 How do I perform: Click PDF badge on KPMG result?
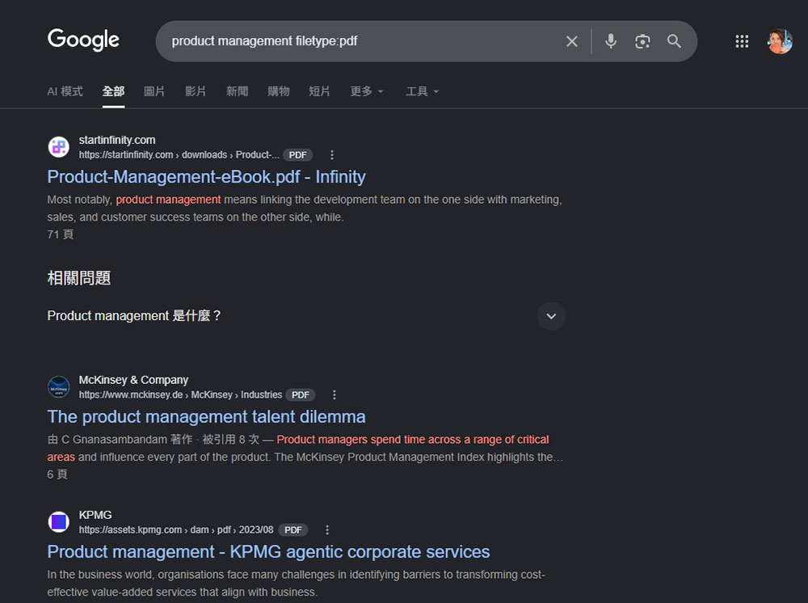click(x=293, y=529)
